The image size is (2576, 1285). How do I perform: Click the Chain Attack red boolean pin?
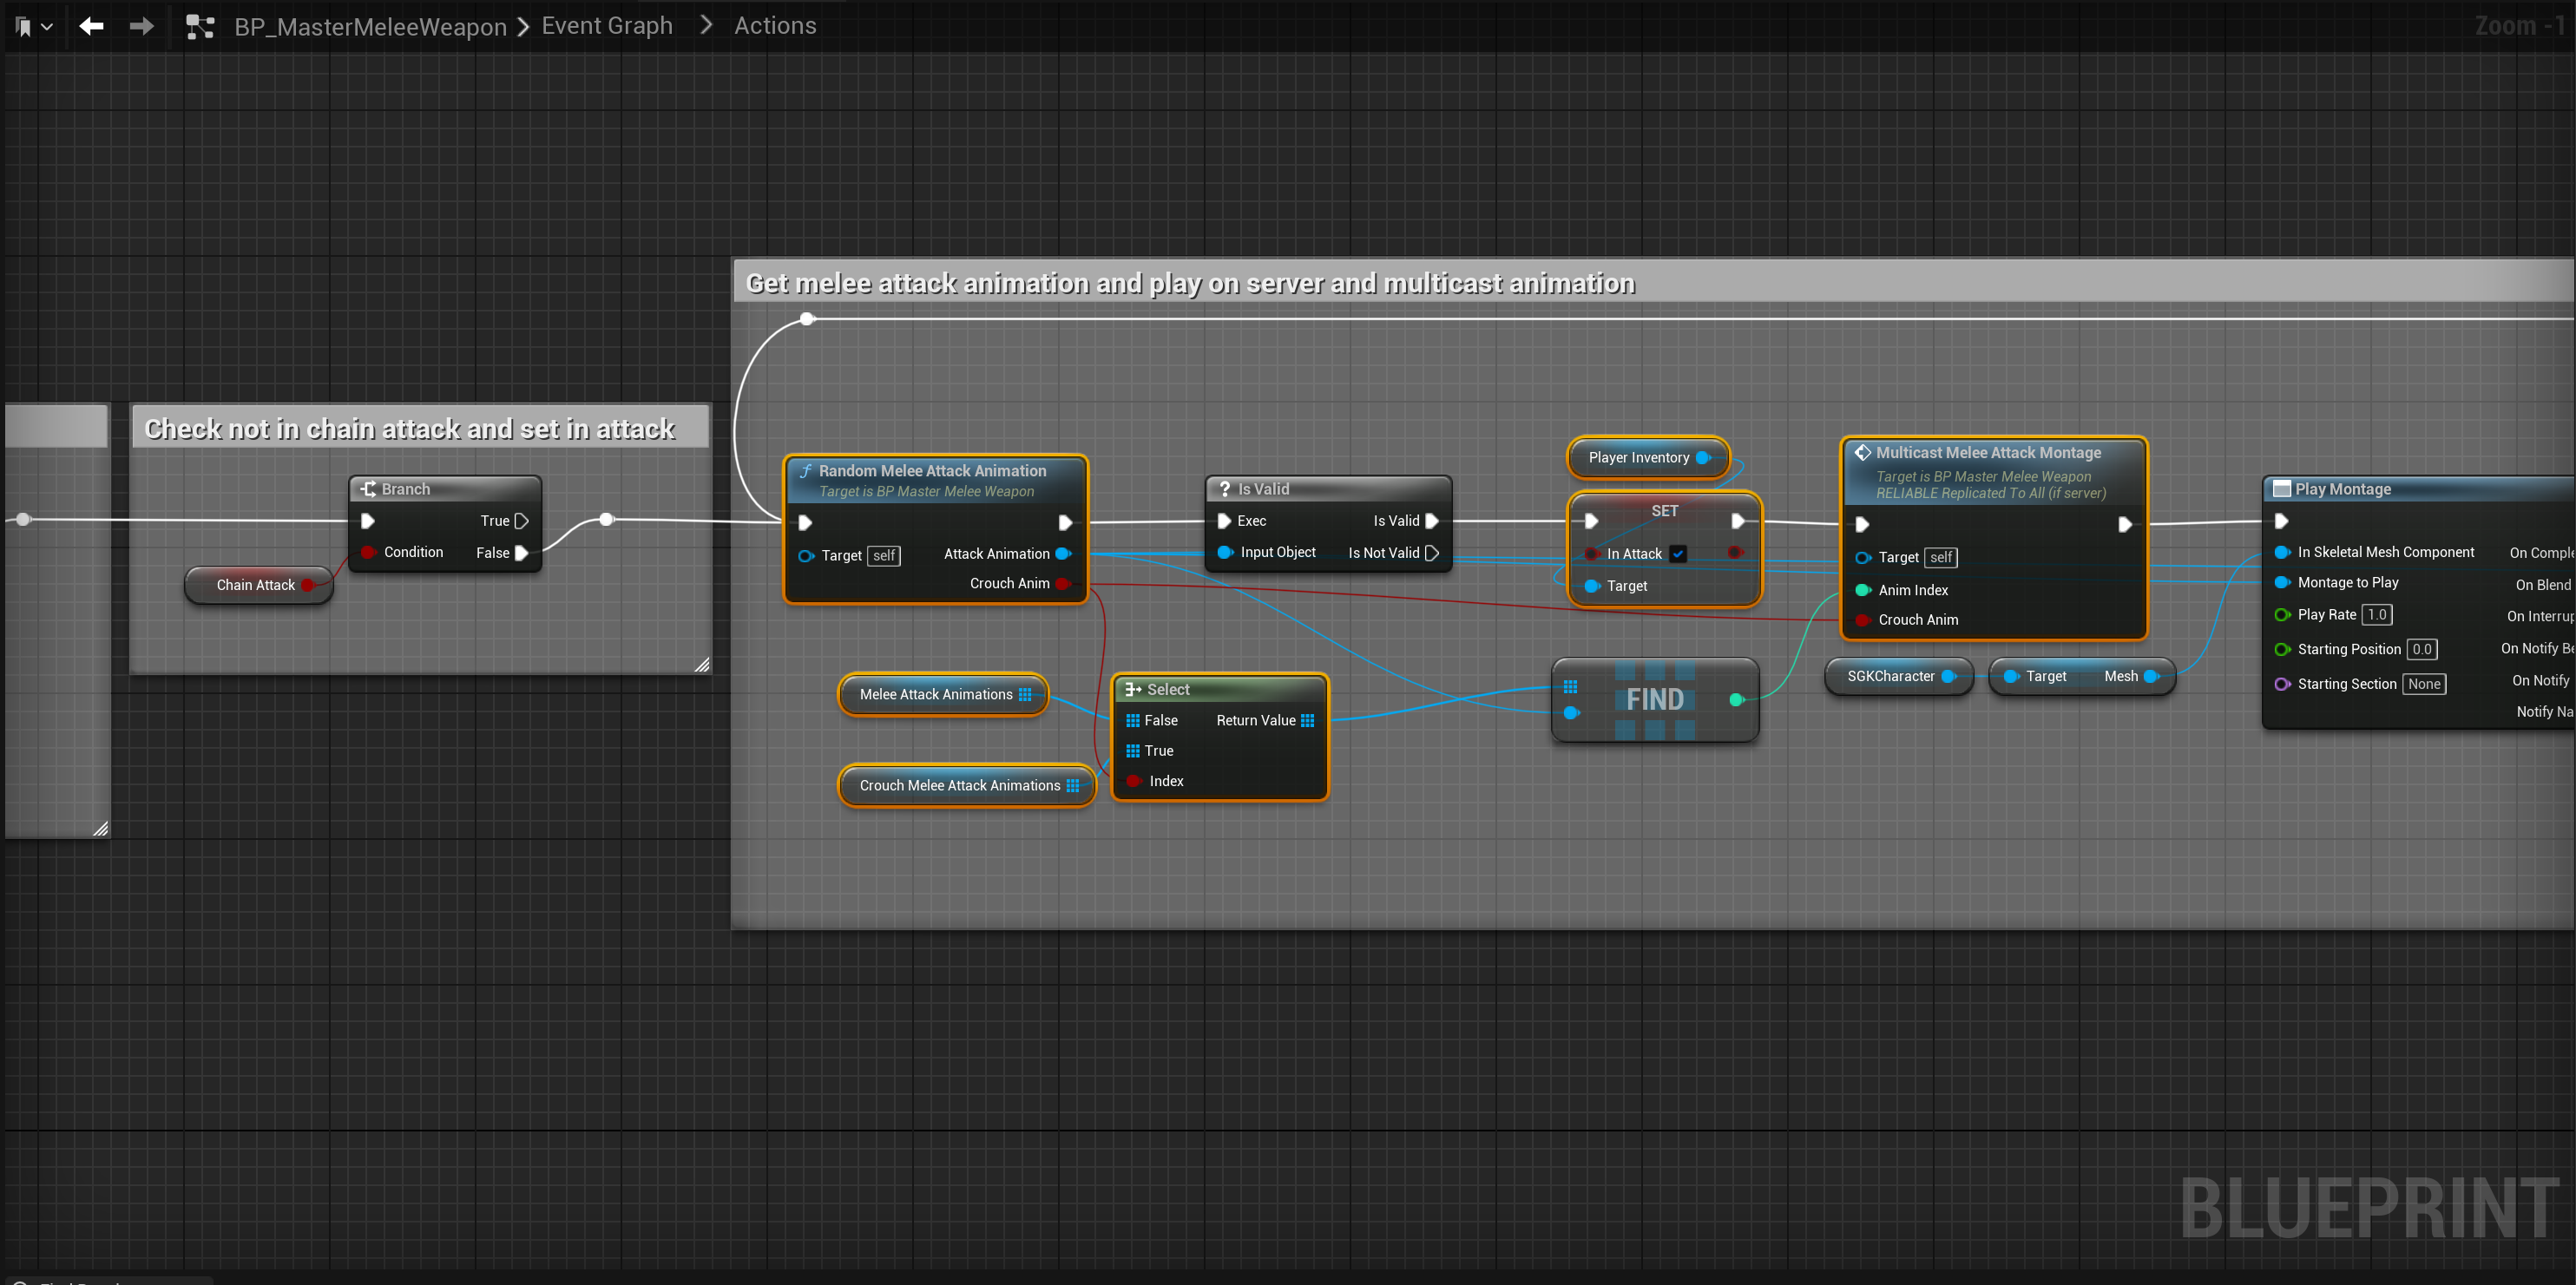coord(308,585)
